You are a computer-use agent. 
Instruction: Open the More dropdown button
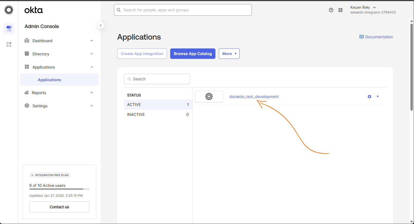[229, 54]
